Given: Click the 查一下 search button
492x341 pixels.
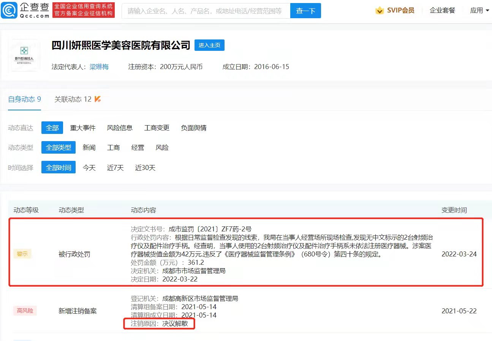Looking at the screenshot, I should point(305,11).
